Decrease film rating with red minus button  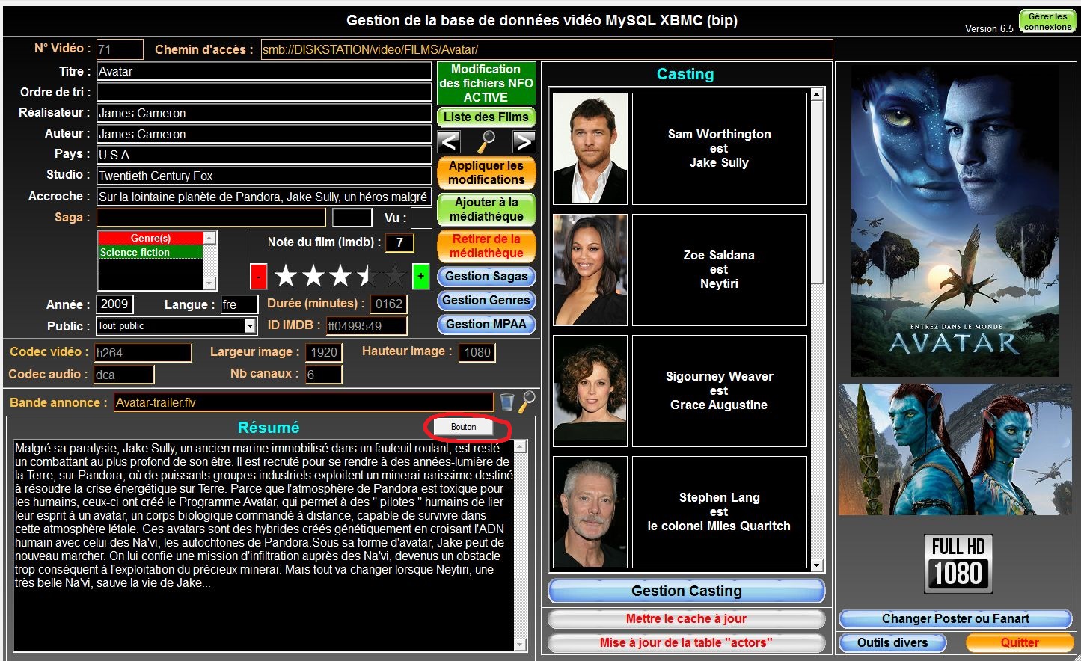(258, 277)
